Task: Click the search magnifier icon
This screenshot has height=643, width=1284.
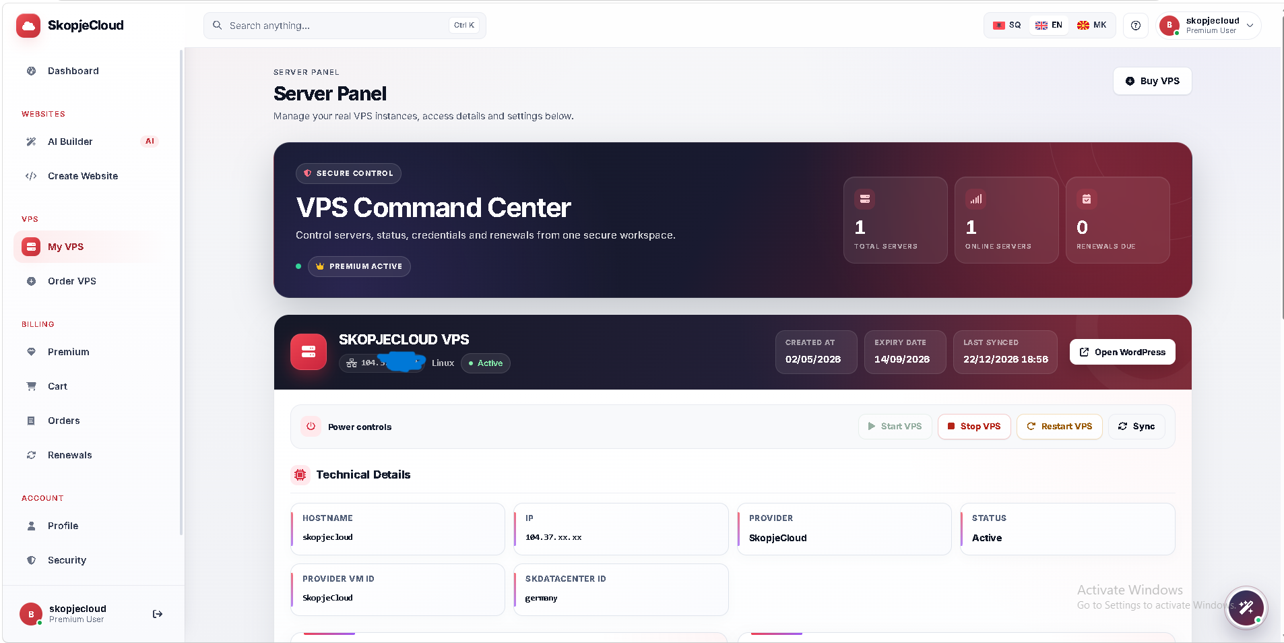Action: coord(218,26)
